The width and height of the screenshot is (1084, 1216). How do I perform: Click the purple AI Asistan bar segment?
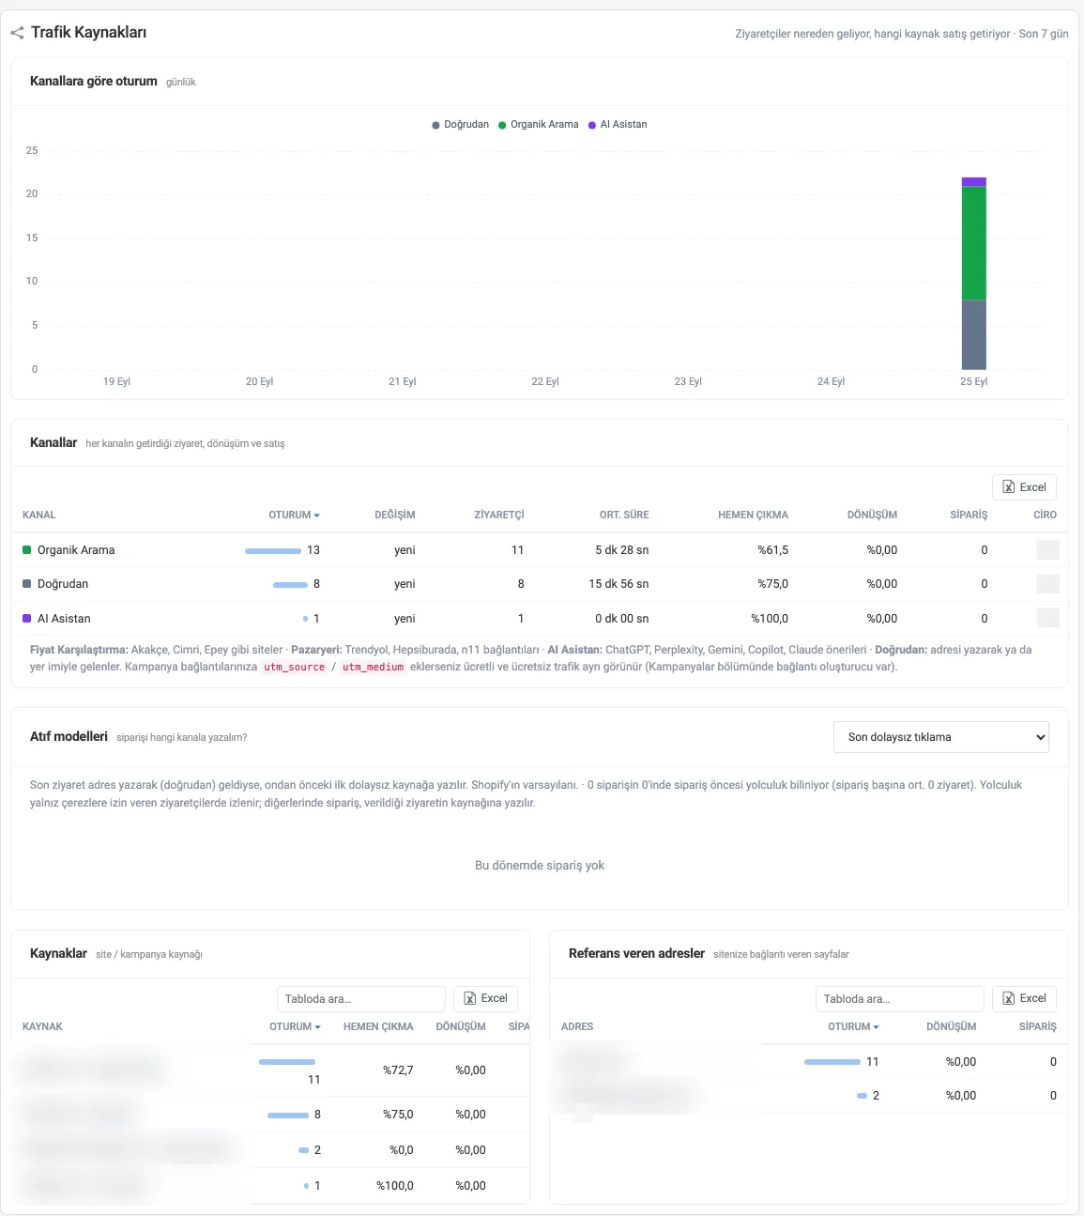(974, 182)
